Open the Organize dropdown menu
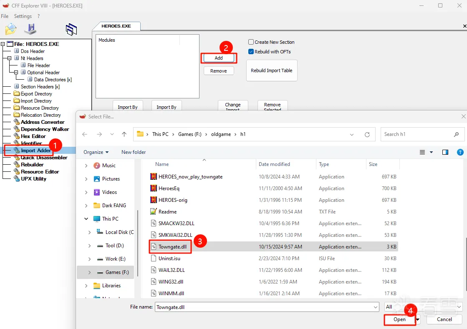The width and height of the screenshot is (467, 329). (96, 152)
